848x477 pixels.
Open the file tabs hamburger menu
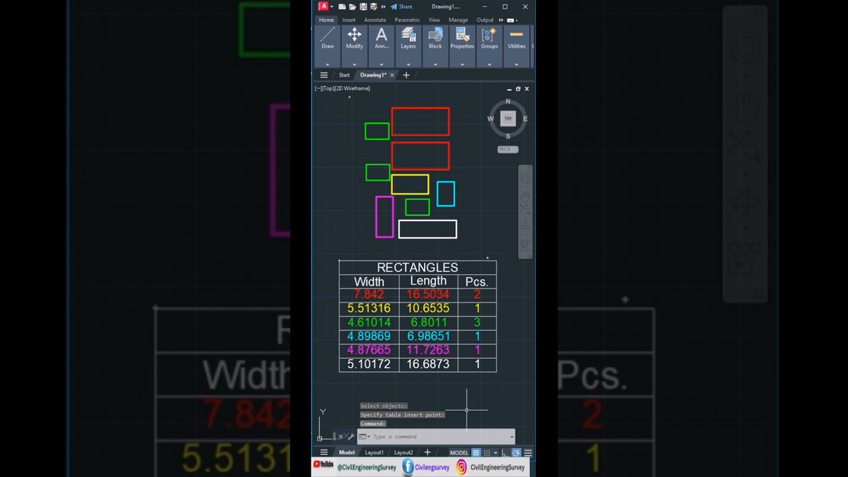point(324,75)
